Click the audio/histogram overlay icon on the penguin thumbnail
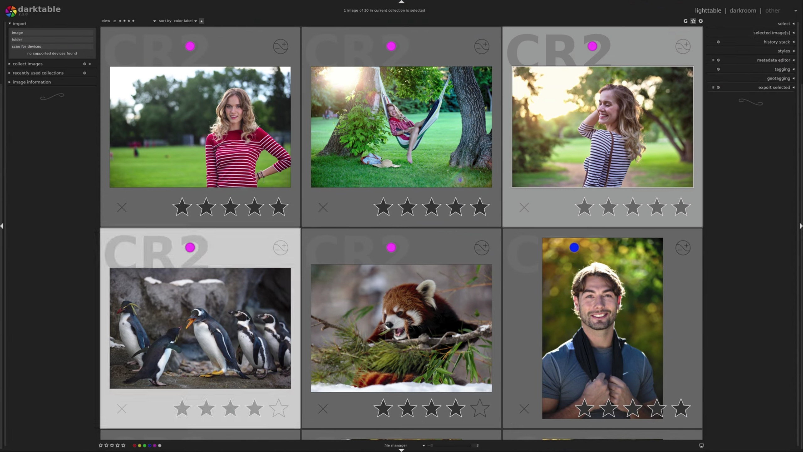Viewport: 803px width, 452px height. pyautogui.click(x=280, y=248)
